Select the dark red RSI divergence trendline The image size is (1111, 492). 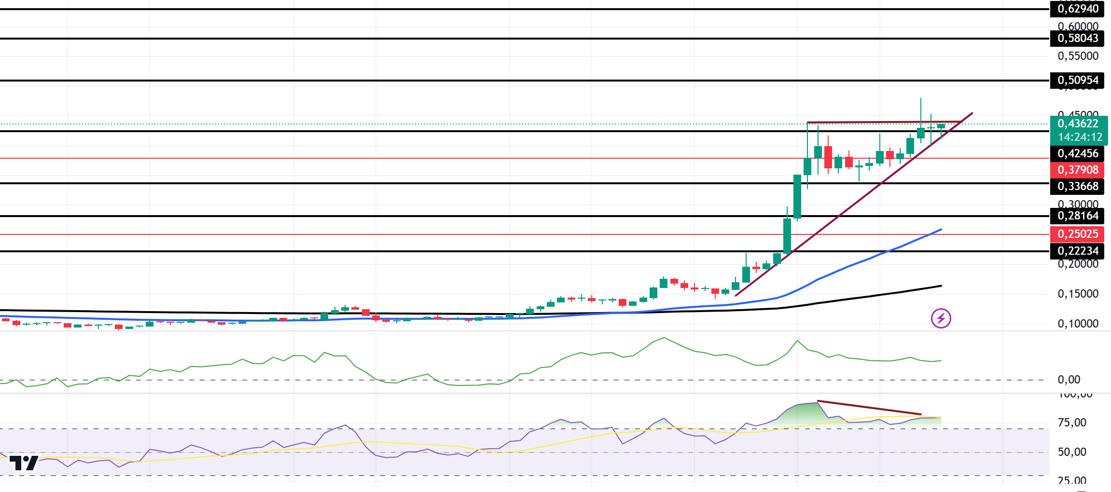pyautogui.click(x=869, y=408)
